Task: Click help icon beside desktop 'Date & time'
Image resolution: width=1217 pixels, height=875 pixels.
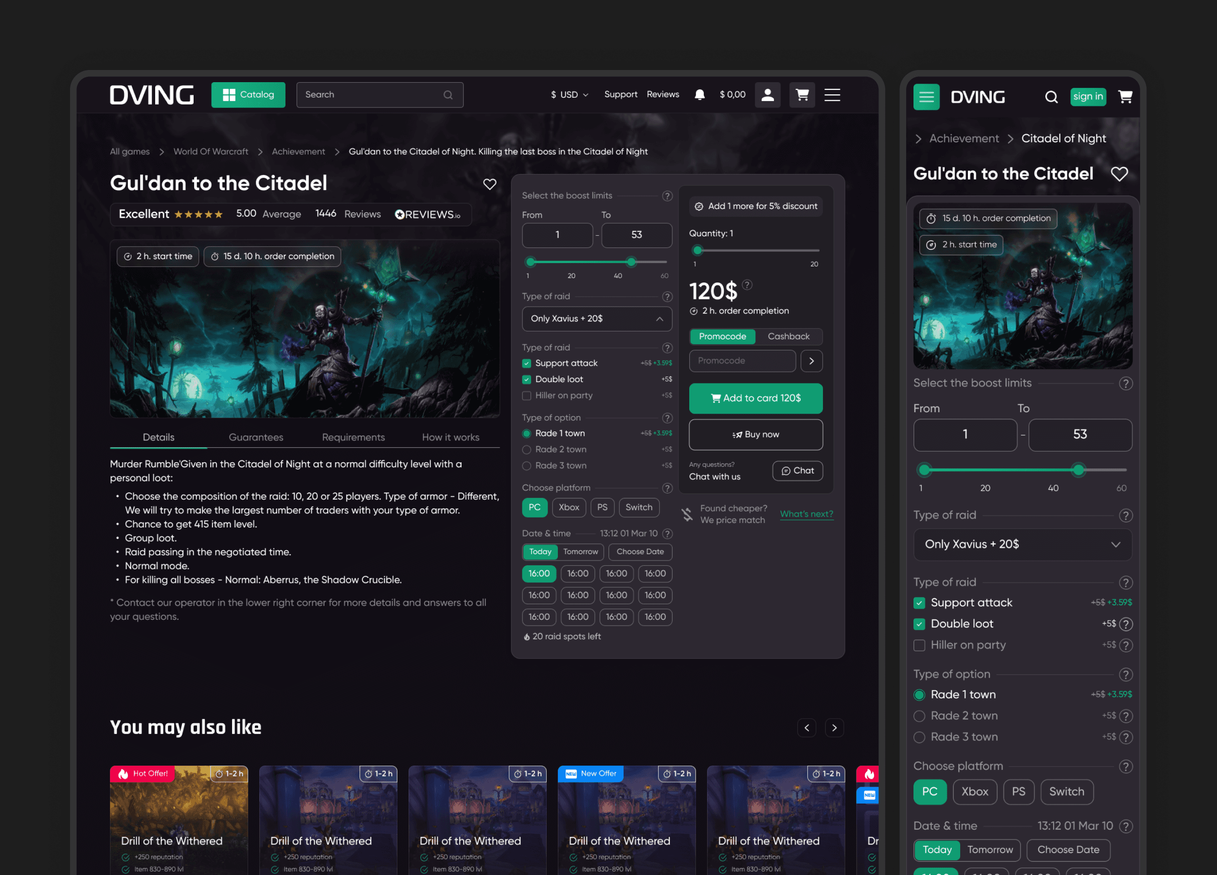Action: click(x=667, y=533)
